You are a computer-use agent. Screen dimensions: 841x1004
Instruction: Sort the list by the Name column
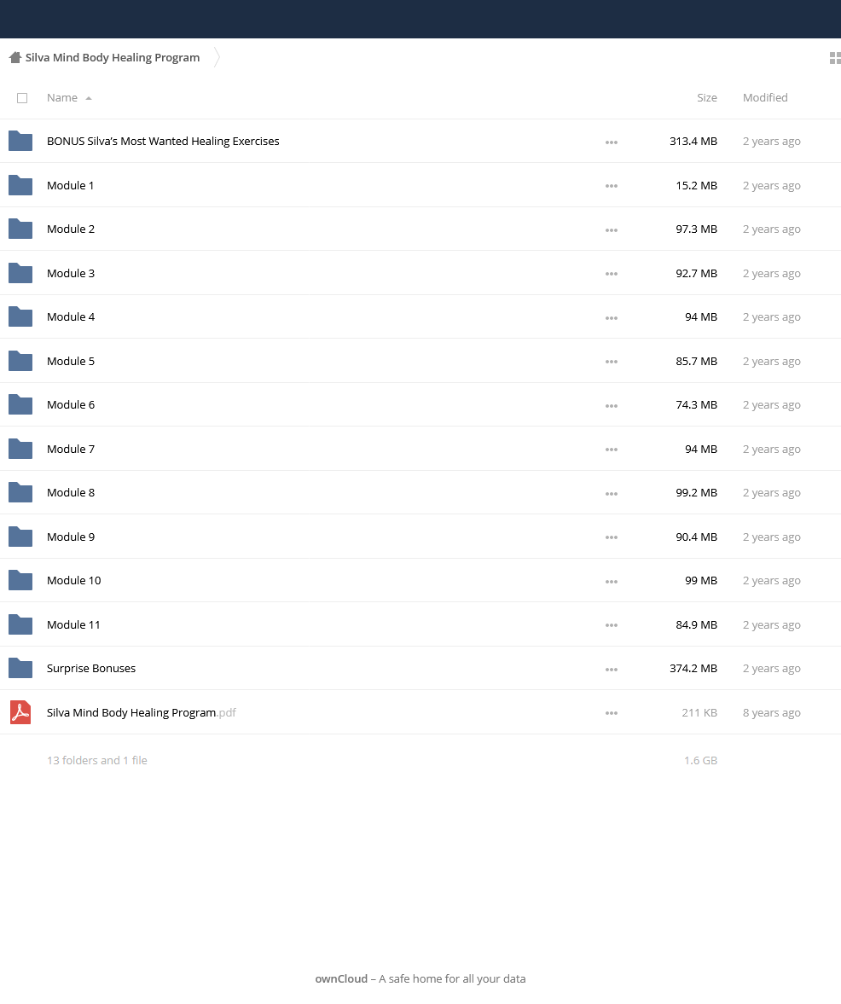click(x=62, y=98)
